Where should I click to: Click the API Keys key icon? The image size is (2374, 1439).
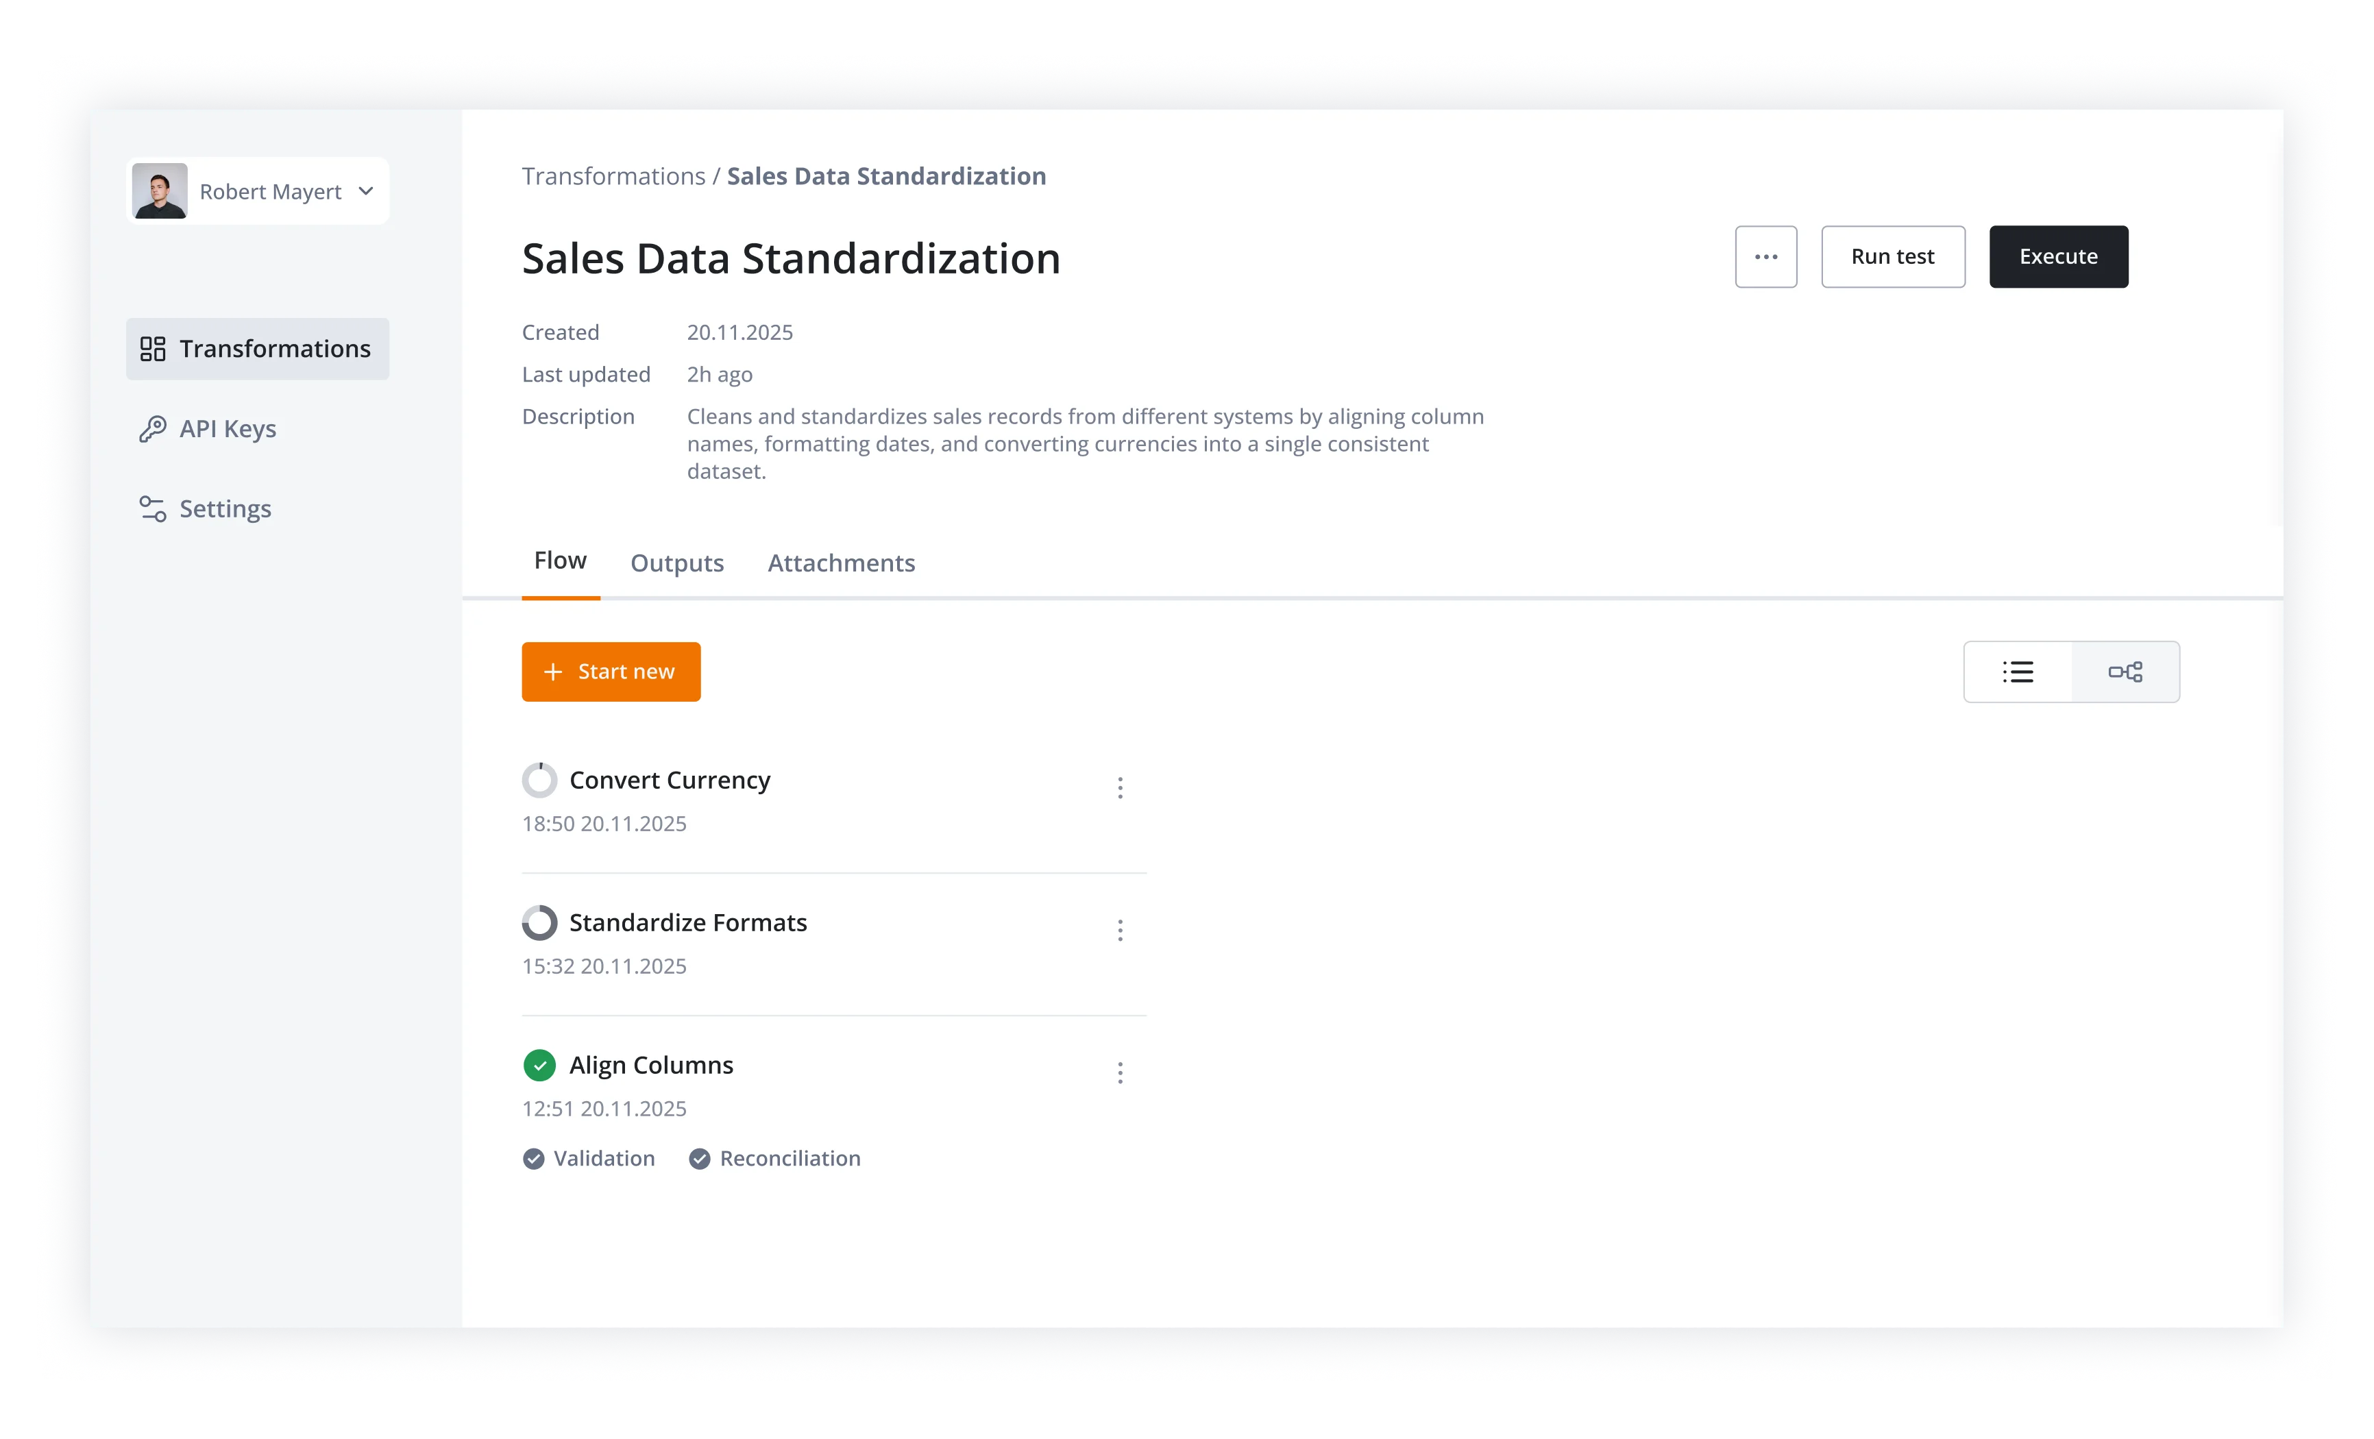[152, 429]
